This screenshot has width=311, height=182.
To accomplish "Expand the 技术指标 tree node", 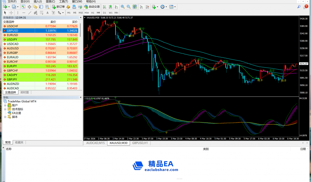I will 5,109.
